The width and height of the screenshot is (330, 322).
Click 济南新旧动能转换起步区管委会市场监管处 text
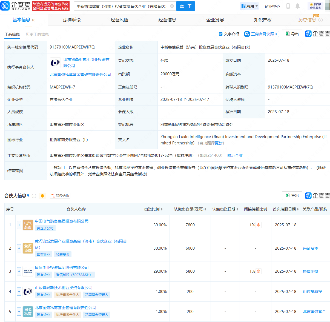tap(197, 124)
